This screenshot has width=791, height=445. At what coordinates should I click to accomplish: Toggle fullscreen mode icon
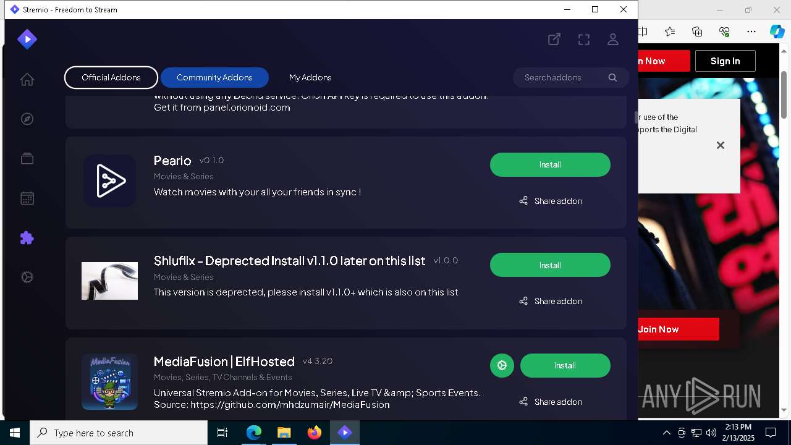[x=584, y=40]
